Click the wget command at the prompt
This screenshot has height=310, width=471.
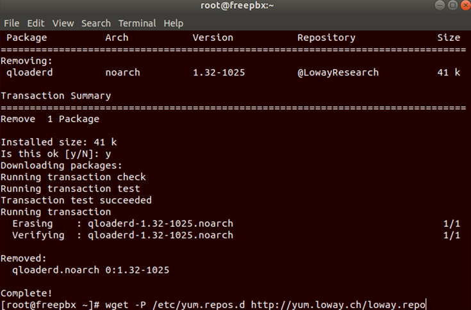coord(117,304)
